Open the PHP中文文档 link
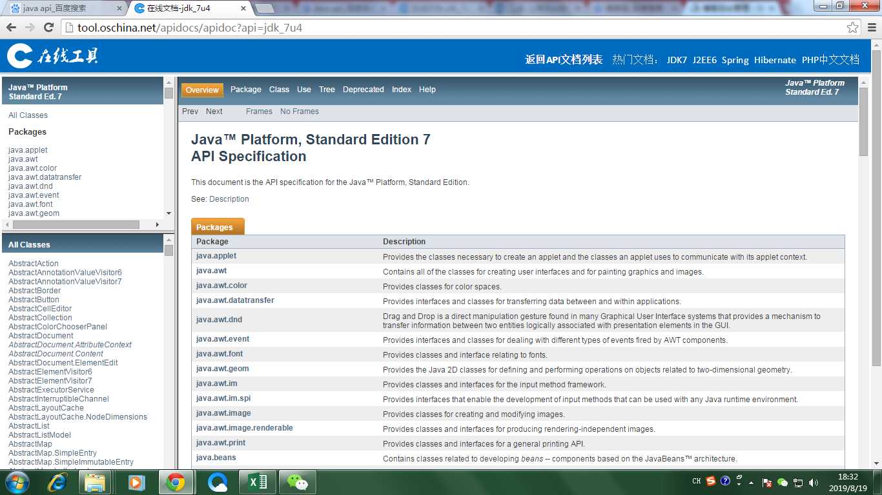Image resolution: width=882 pixels, height=495 pixels. (x=830, y=60)
